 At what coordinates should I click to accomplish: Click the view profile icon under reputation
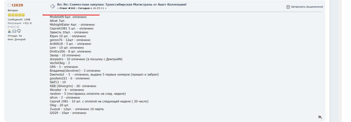(10, 31)
